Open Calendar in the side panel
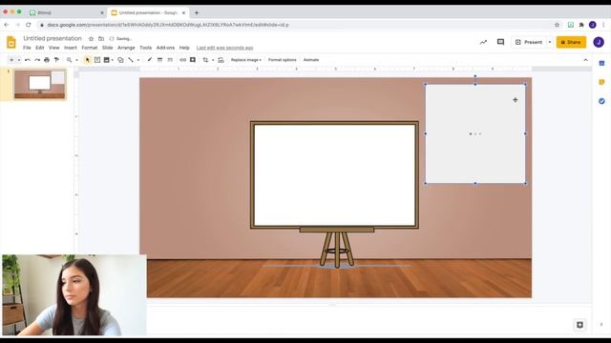The image size is (611, 343). pos(601,63)
